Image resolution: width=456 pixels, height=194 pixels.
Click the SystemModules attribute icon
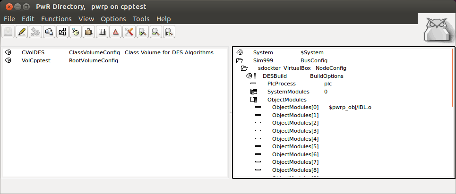254,92
